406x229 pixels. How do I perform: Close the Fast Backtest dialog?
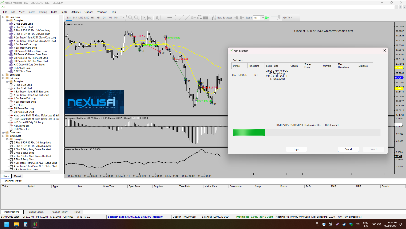tap(384, 50)
